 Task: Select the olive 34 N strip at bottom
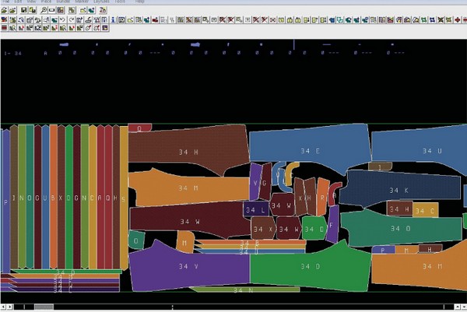(245, 289)
